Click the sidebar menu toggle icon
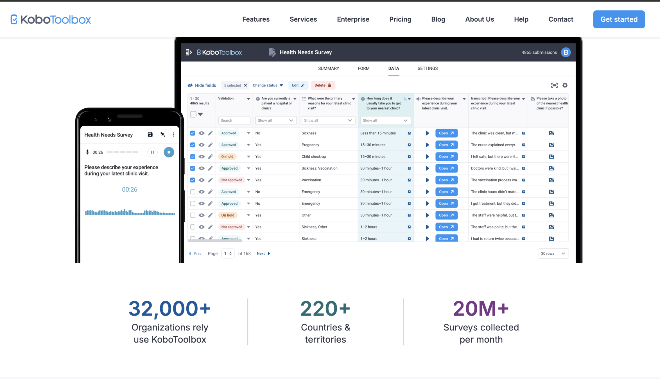Image resolution: width=660 pixels, height=379 pixels. tap(189, 52)
